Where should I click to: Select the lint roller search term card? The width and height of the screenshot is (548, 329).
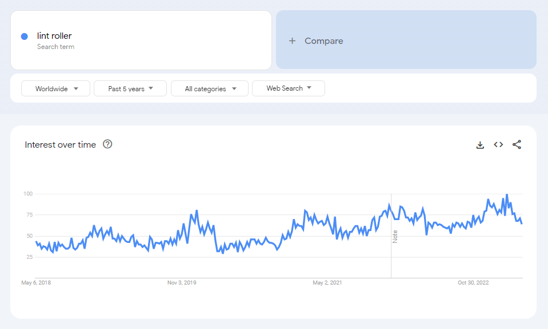pos(141,40)
